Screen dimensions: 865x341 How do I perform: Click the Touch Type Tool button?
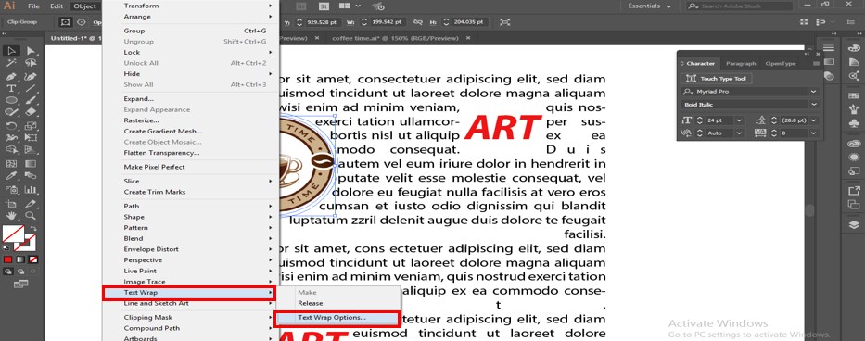[x=717, y=79]
